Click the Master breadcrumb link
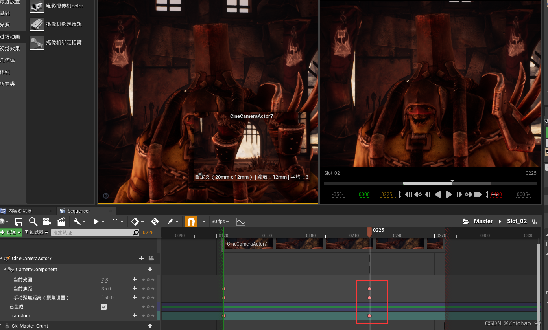Image resolution: width=548 pixels, height=330 pixels. pos(483,221)
